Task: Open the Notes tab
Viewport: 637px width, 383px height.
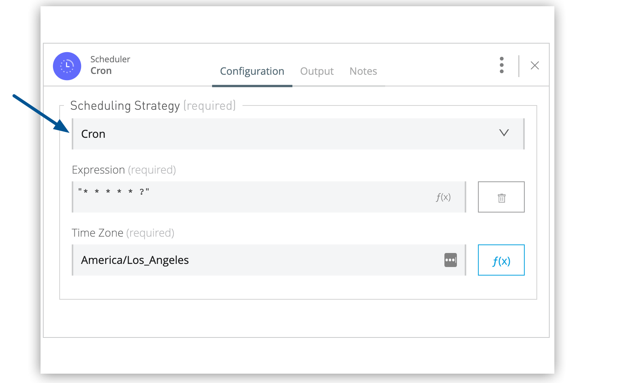Action: pos(363,71)
